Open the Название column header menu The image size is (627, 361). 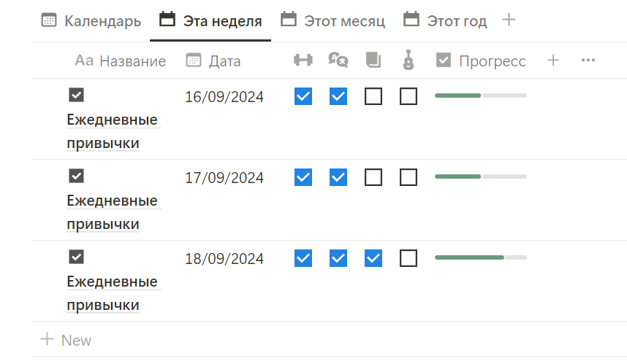click(x=121, y=61)
